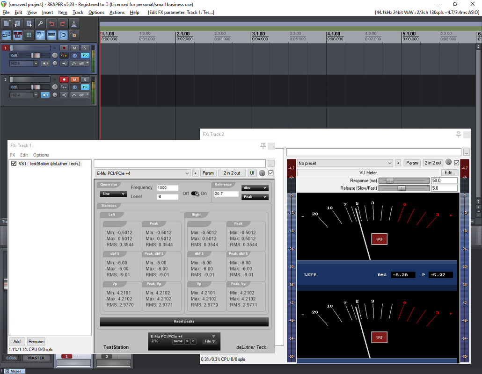
Task: Click the Remove button in FX chain
Action: pyautogui.click(x=36, y=341)
